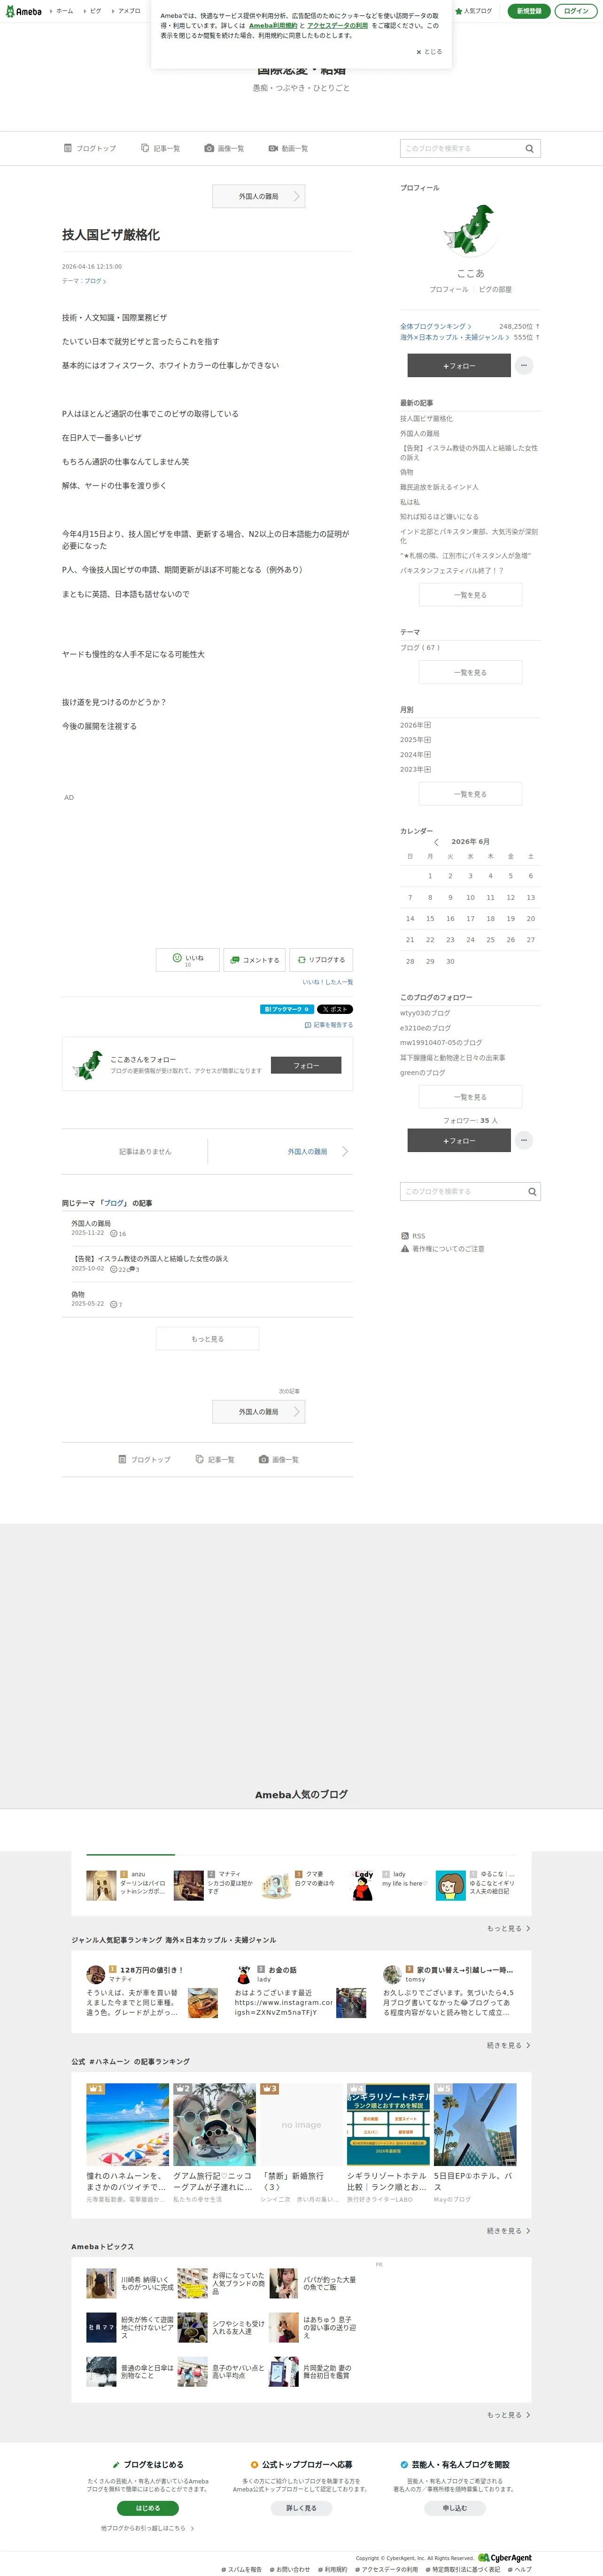
Task: Open the more options button beside profile +フォロー
Action: coord(524,366)
